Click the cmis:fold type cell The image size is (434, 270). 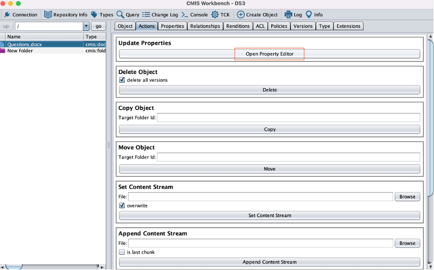[x=95, y=50]
